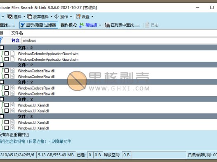The image size is (217, 162).
Task: Open the 操作 menu label
Action: coord(64,17)
